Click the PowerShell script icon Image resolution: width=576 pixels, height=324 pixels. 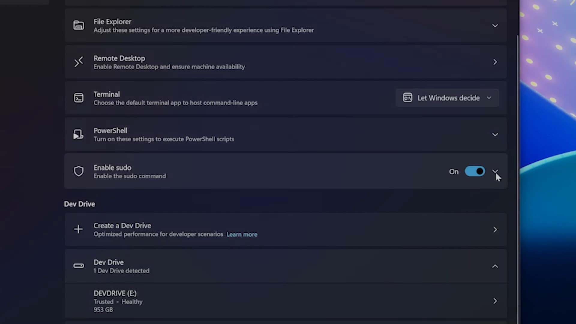tap(79, 134)
